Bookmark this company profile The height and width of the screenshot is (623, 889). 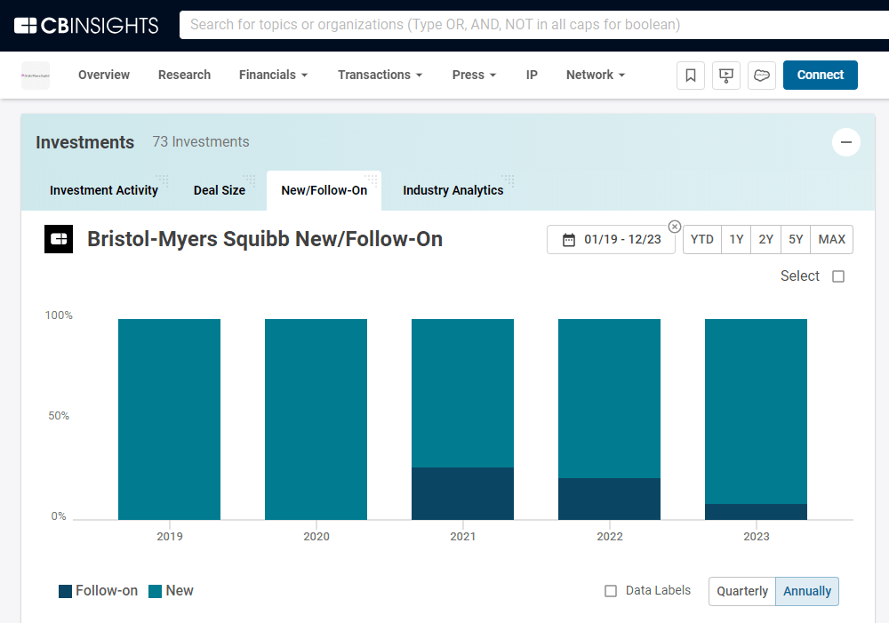691,76
